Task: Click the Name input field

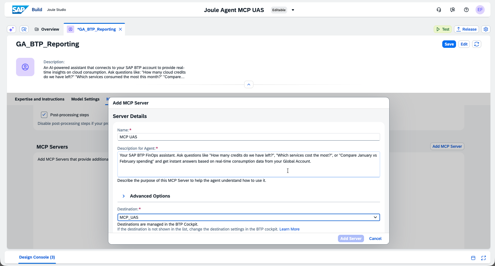Action: [x=249, y=137]
